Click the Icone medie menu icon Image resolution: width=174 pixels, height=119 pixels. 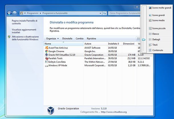pyautogui.click(x=150, y=20)
